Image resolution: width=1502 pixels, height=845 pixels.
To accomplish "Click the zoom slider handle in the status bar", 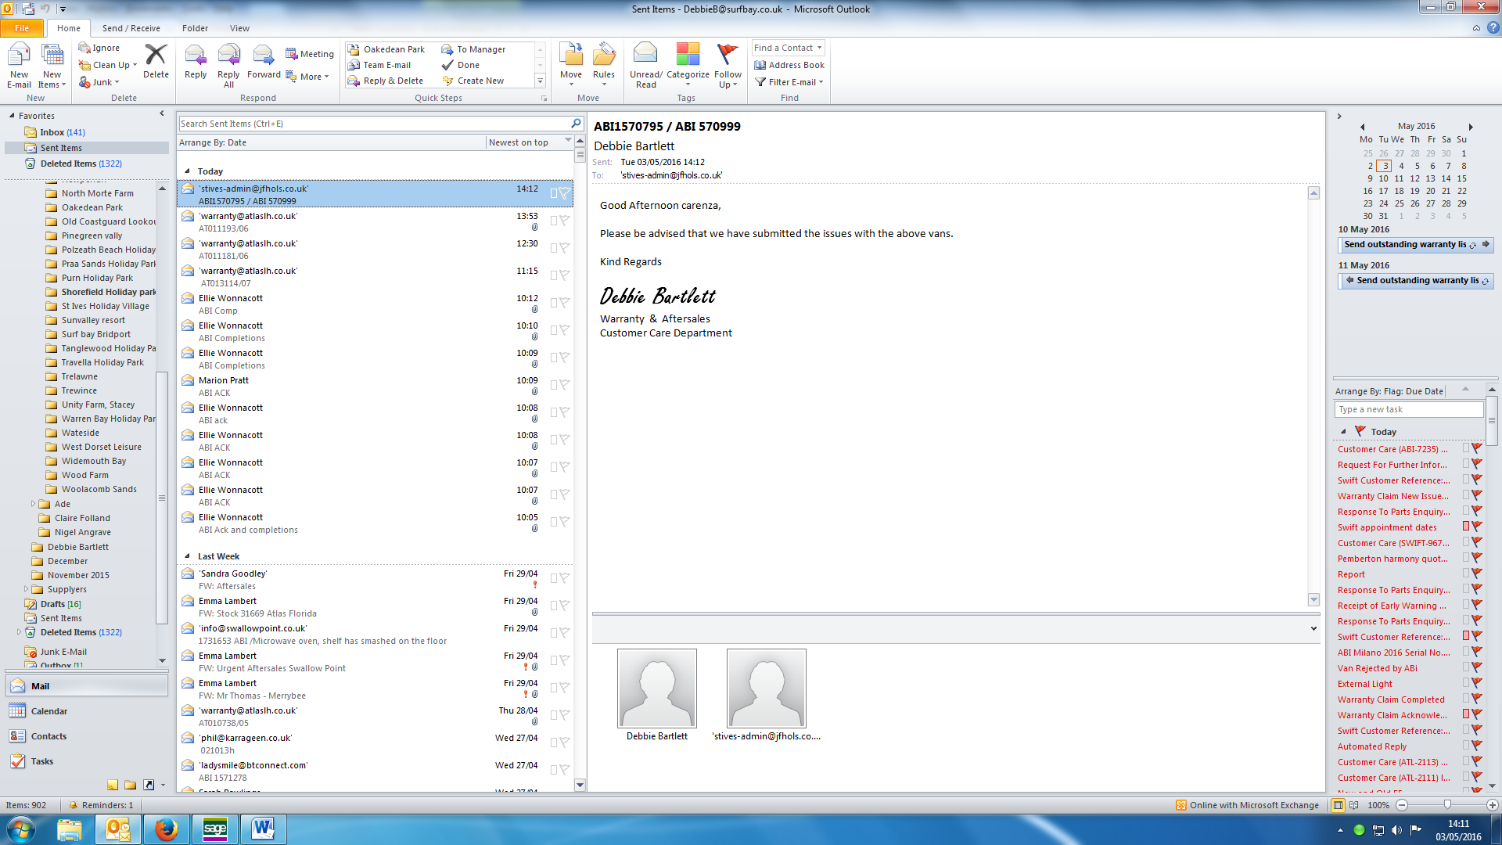I will tap(1447, 804).
